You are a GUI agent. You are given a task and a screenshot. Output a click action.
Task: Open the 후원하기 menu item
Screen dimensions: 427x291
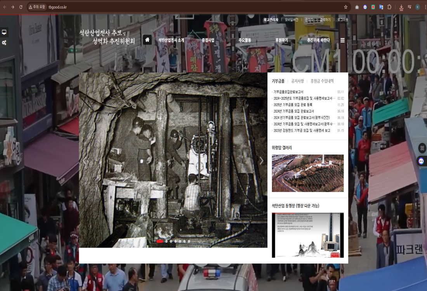[x=281, y=40]
